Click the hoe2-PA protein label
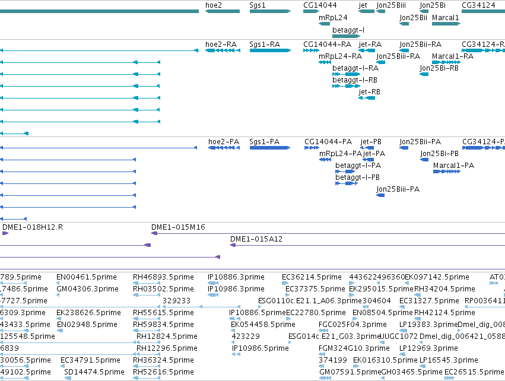 tap(224, 142)
